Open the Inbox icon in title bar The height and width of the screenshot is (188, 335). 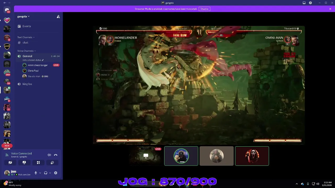304,3
